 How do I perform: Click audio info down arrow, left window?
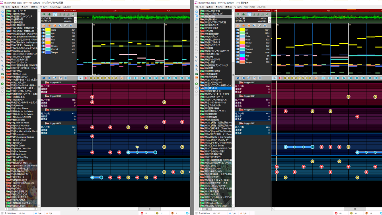tap(75, 21)
